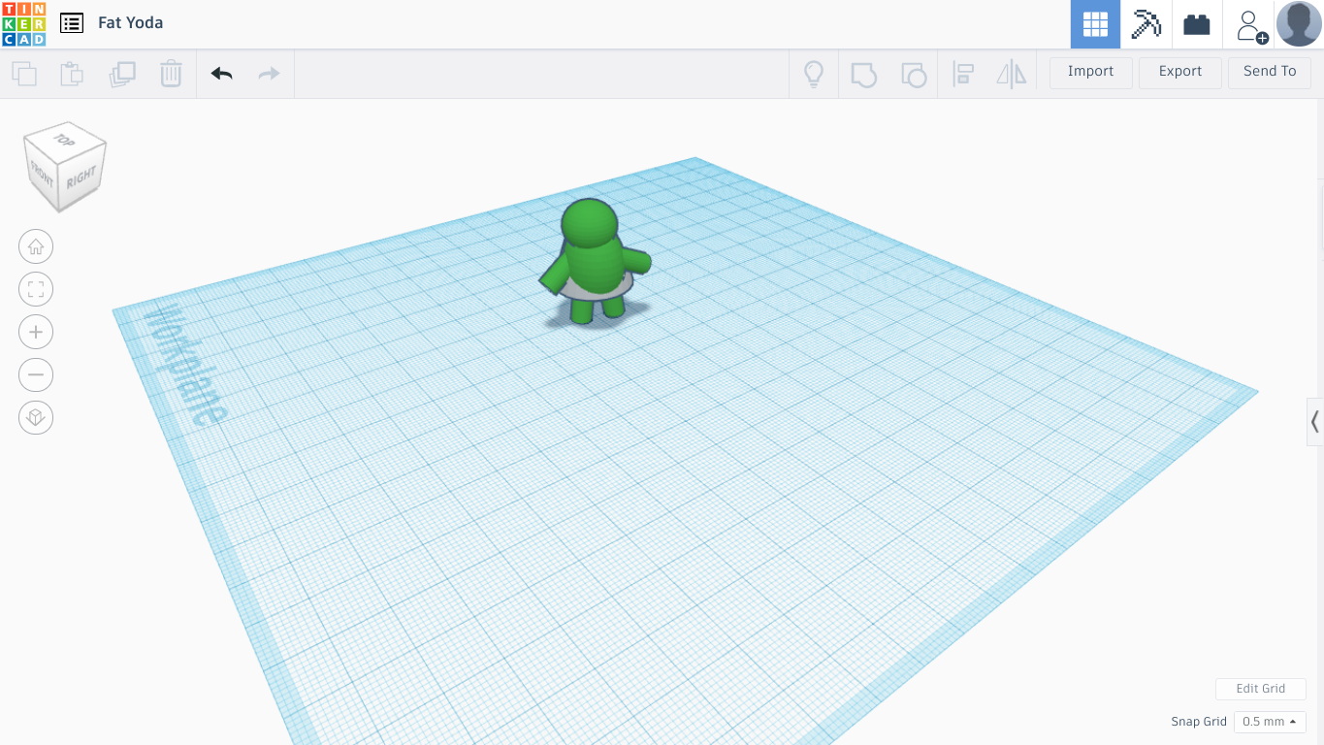The width and height of the screenshot is (1324, 745).
Task: Click the Paste icon
Action: (x=72, y=74)
